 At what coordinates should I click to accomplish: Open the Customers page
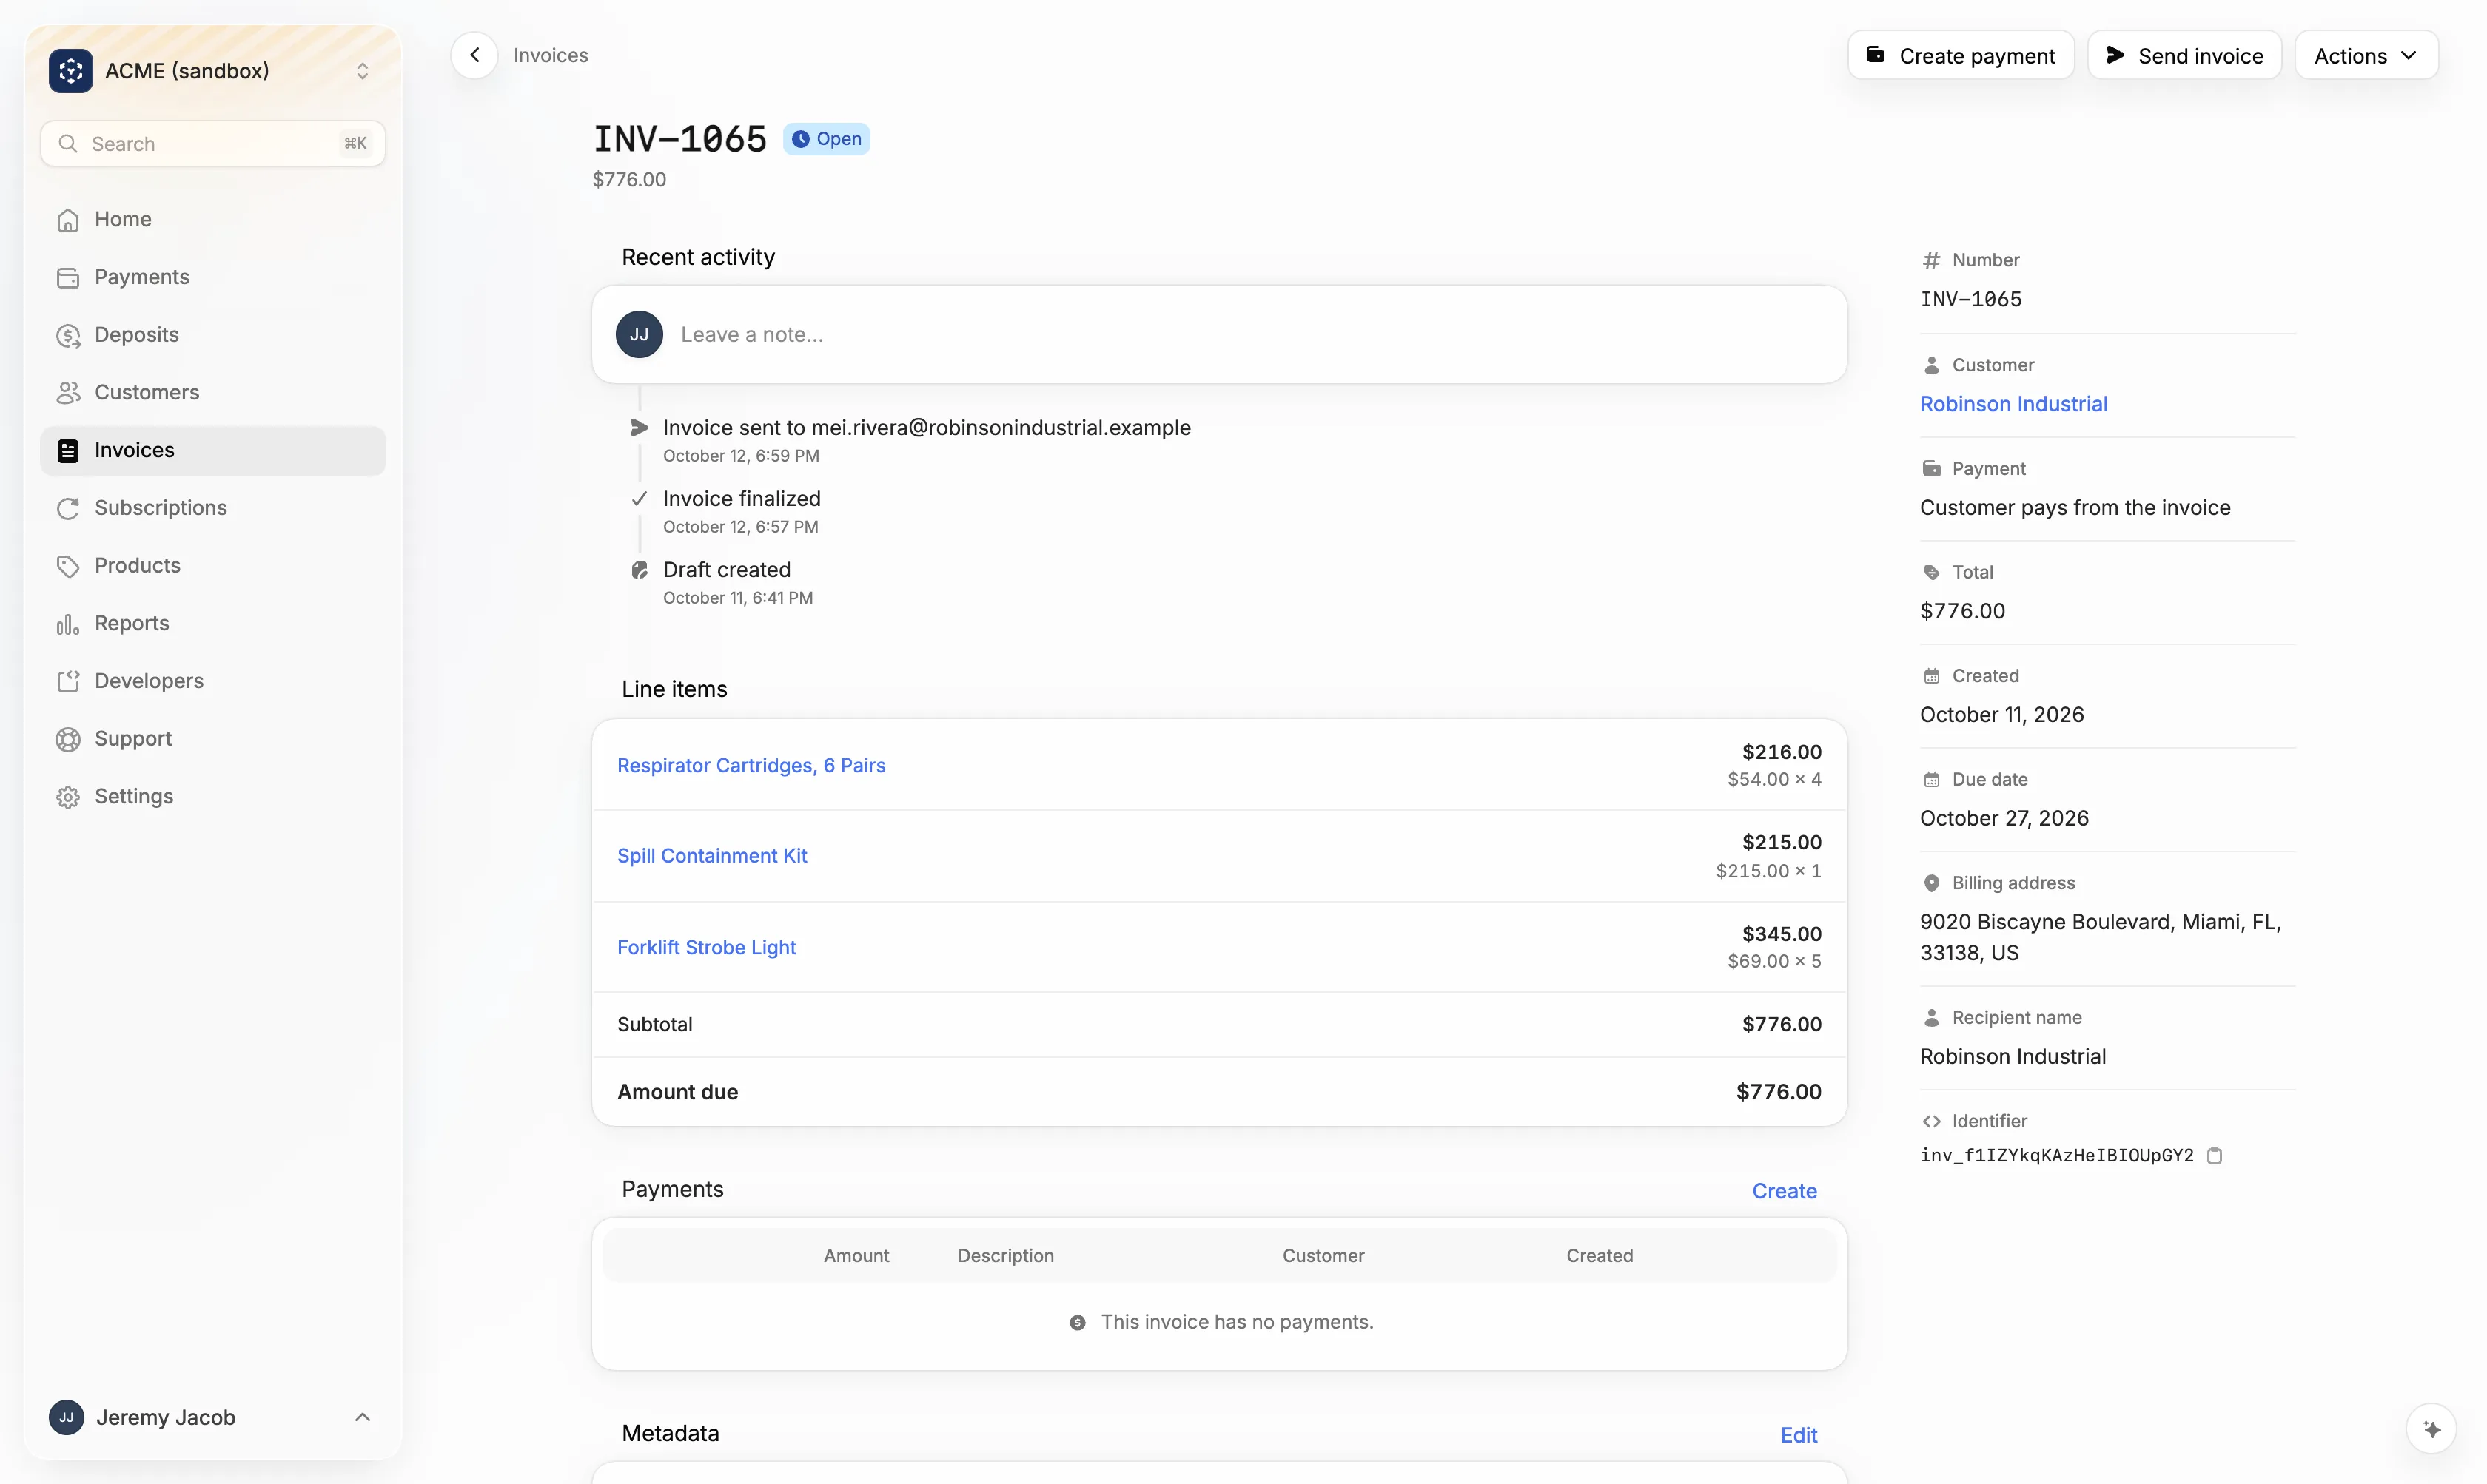[x=212, y=392]
